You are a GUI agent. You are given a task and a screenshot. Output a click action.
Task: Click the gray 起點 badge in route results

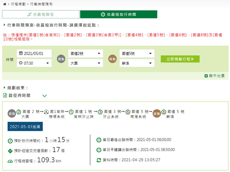click(12, 114)
